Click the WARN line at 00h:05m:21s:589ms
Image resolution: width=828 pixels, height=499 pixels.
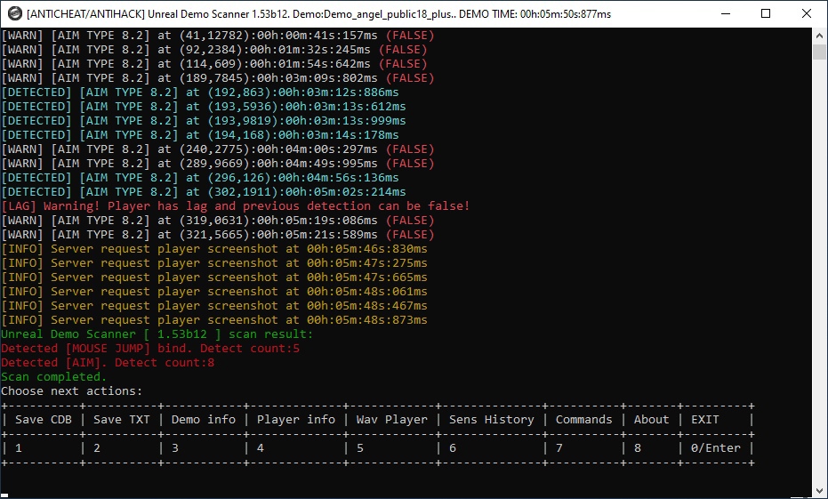click(218, 235)
